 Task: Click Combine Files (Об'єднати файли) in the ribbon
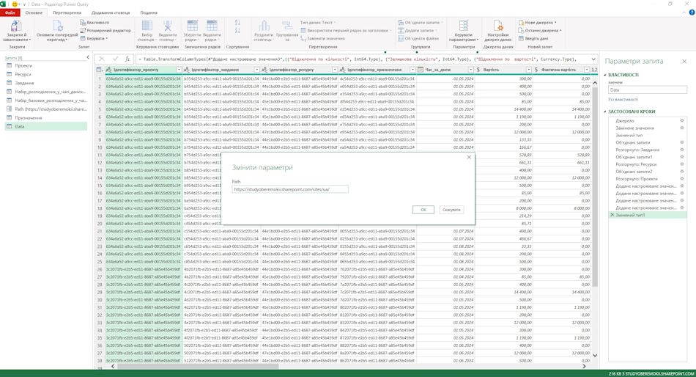[x=418, y=39]
